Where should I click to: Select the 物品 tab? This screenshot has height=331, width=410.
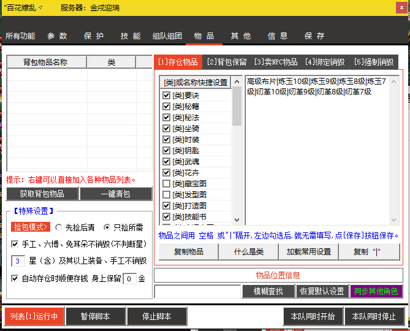[204, 36]
